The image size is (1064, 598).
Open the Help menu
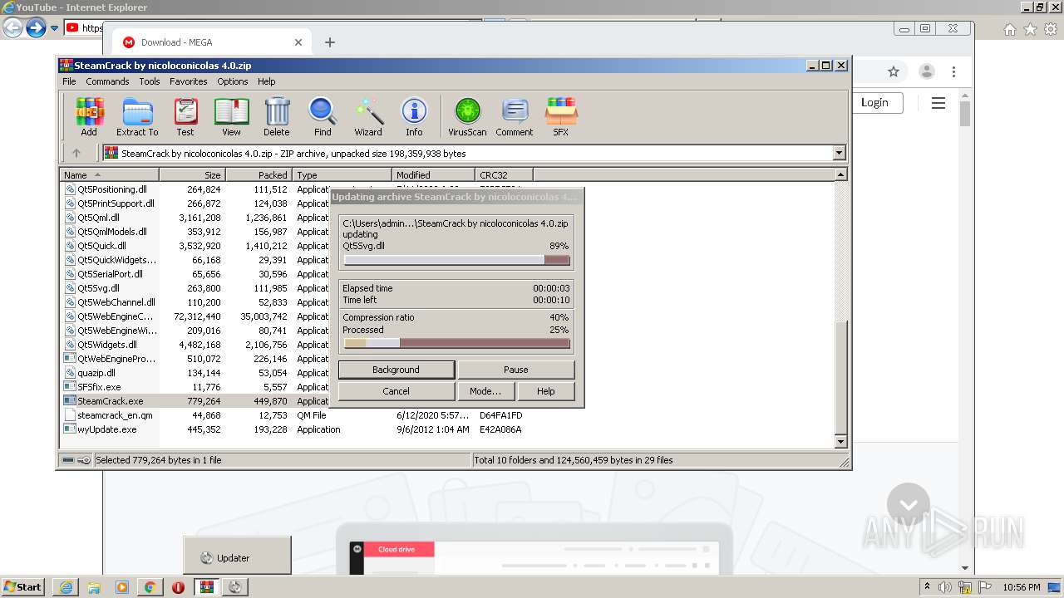coord(266,81)
